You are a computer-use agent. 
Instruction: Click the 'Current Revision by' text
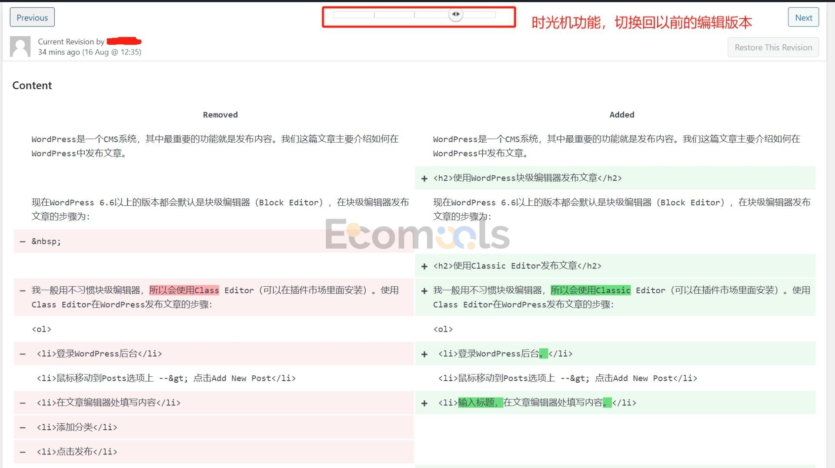71,41
